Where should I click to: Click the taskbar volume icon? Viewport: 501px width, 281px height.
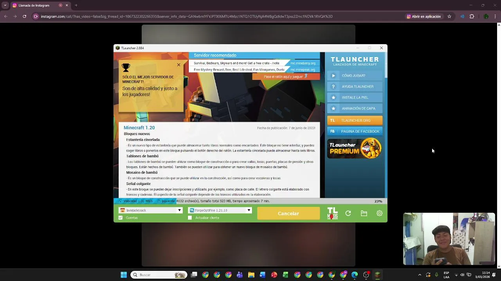click(x=462, y=275)
